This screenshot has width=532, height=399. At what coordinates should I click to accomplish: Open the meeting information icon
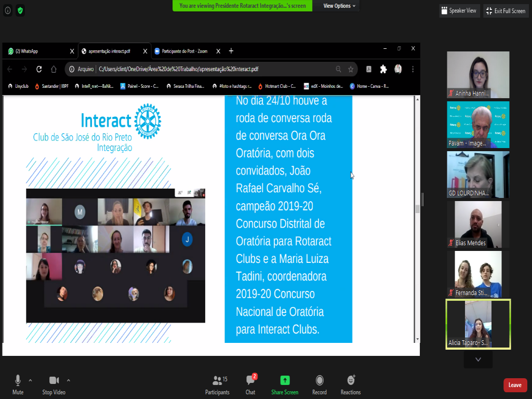pos(8,10)
